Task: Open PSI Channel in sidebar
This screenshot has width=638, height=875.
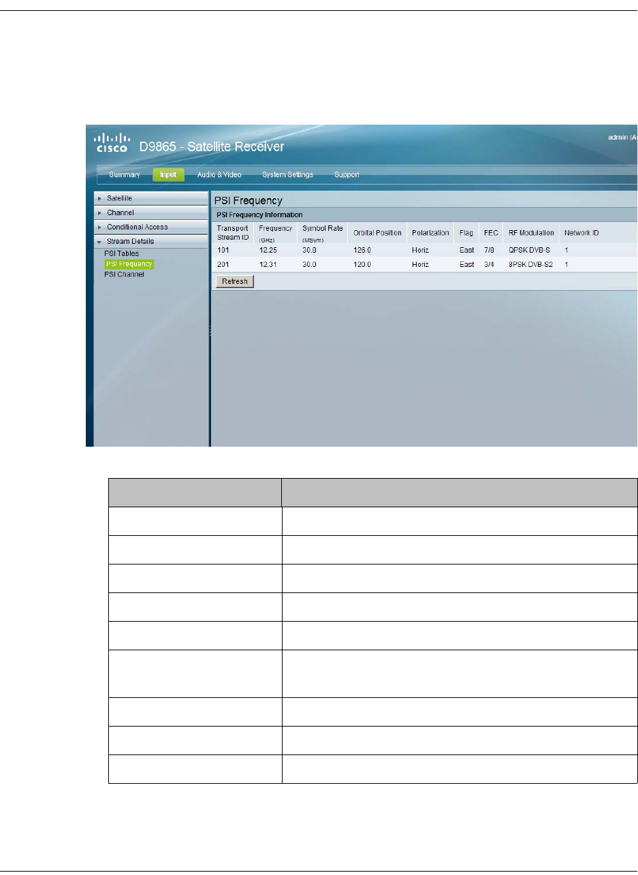Action: [124, 274]
